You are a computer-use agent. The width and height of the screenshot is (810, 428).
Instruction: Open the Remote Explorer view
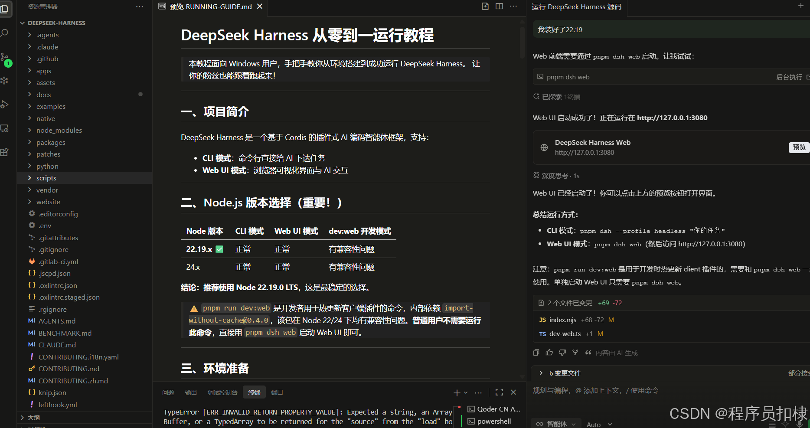[x=4, y=128]
